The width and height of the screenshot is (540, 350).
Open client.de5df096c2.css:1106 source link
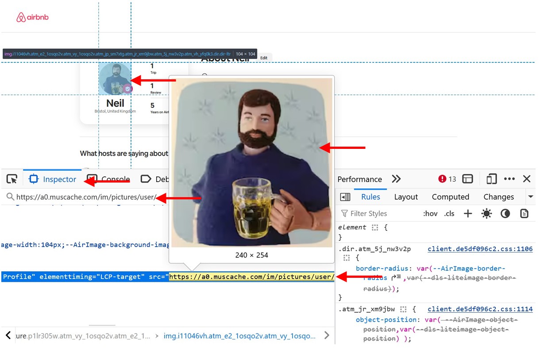coord(480,249)
